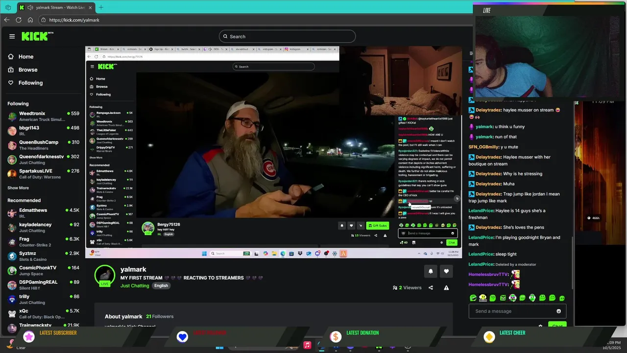627x353 pixels.
Task: Click the Latest Cheer diamond icon
Action: [489, 337]
